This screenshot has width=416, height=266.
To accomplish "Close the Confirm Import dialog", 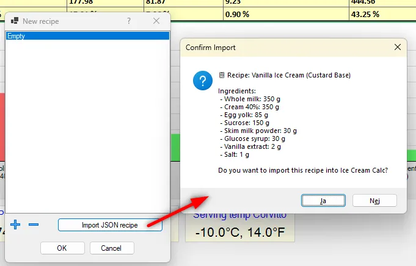I will point(398,47).
